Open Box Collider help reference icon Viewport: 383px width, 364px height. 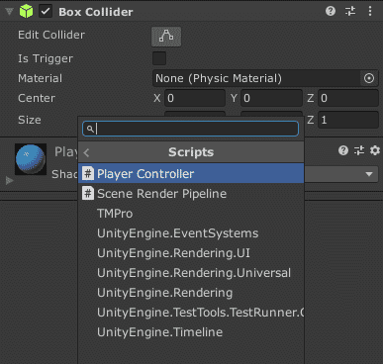(331, 11)
